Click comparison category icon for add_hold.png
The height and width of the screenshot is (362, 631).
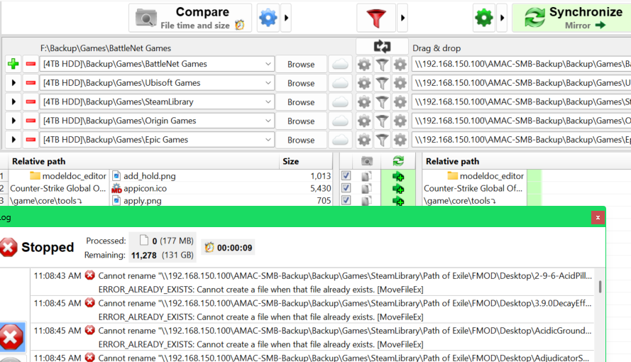click(x=366, y=176)
